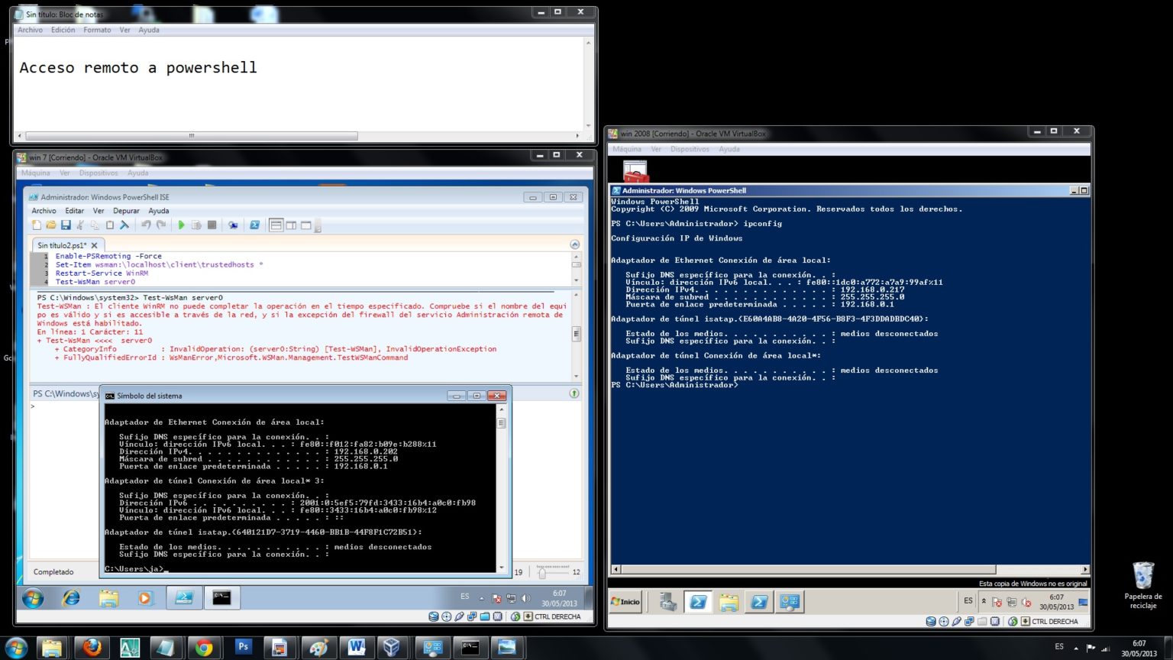The width and height of the screenshot is (1173, 660).
Task: Open the VirtualBox network adapter status icon
Action: 473,615
